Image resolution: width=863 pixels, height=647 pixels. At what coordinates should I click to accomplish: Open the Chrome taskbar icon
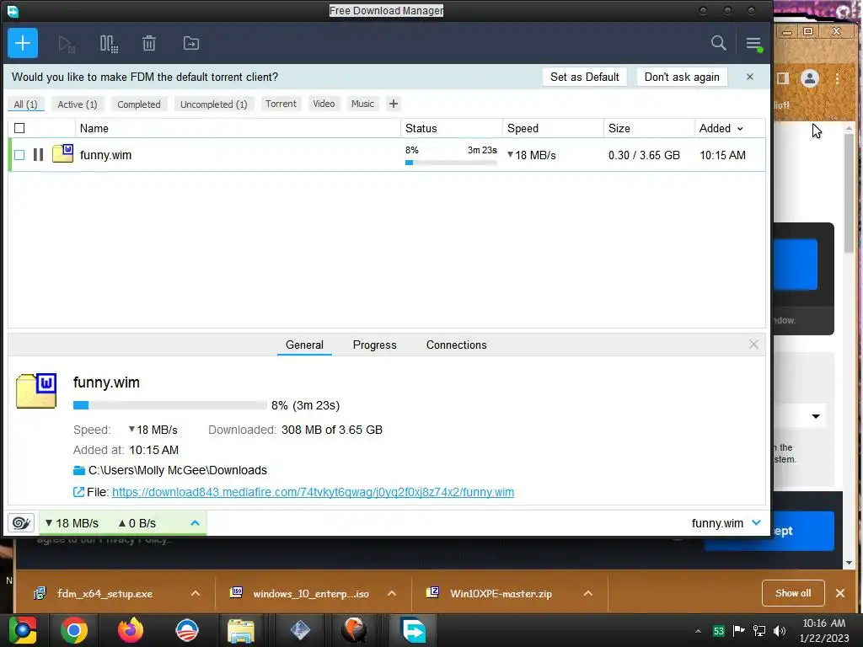(74, 630)
